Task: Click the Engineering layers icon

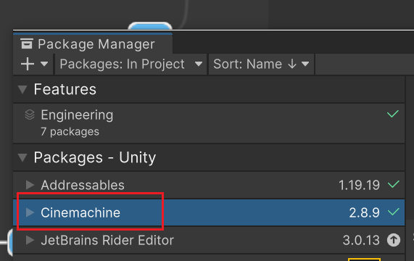Action: (30, 115)
